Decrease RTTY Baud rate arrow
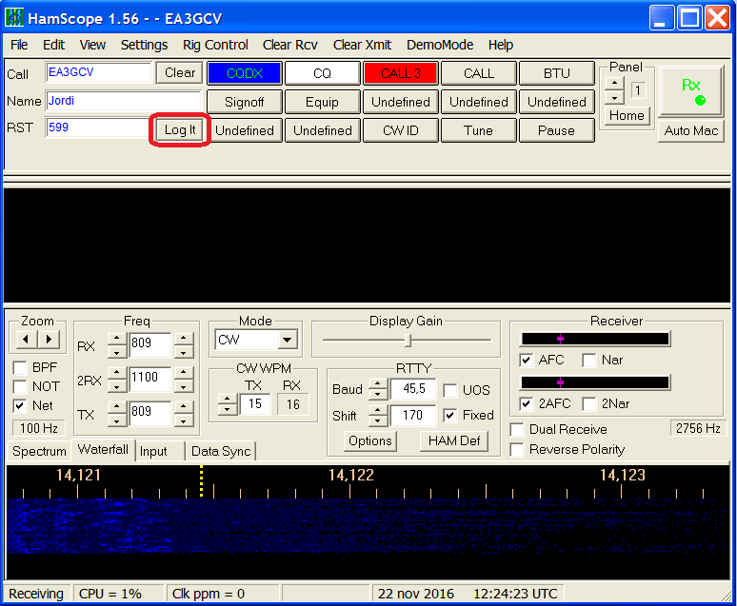 point(377,395)
